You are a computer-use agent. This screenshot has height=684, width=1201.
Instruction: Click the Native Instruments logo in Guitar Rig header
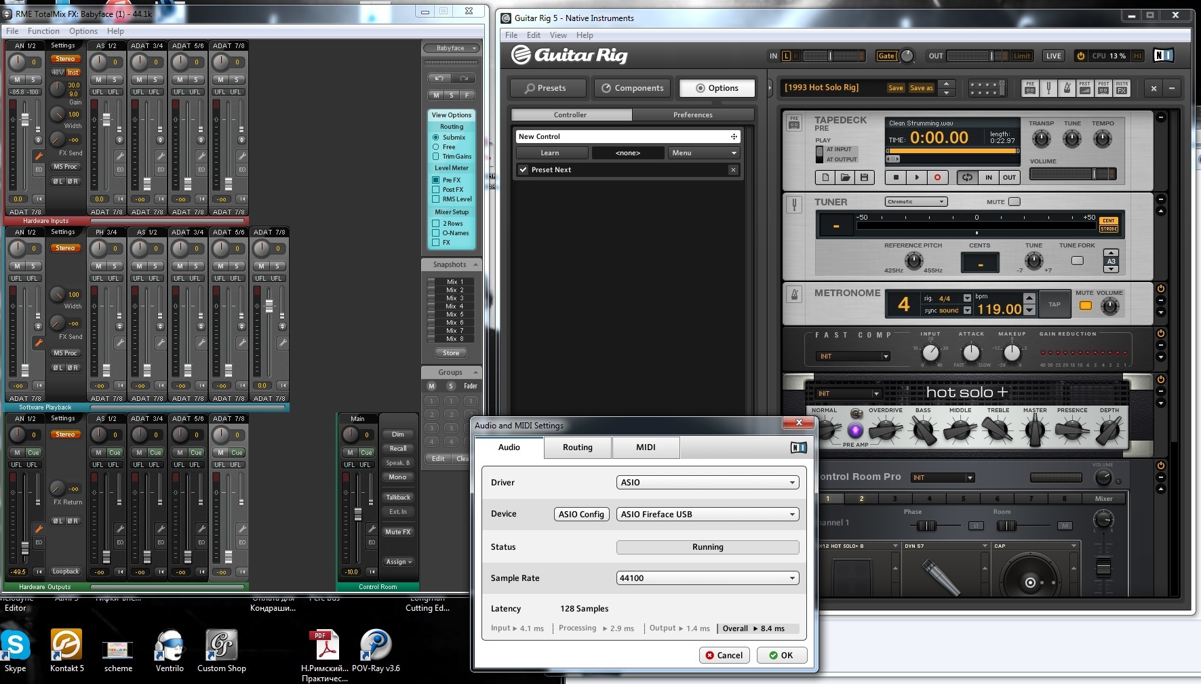1163,56
